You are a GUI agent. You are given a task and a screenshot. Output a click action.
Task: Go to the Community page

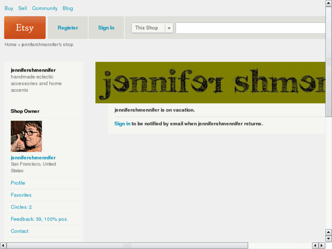click(45, 8)
